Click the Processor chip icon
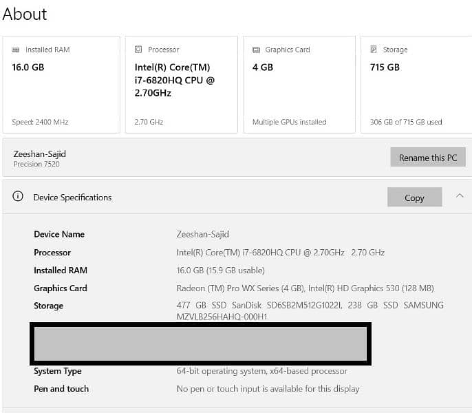472x413 pixels. click(x=138, y=50)
